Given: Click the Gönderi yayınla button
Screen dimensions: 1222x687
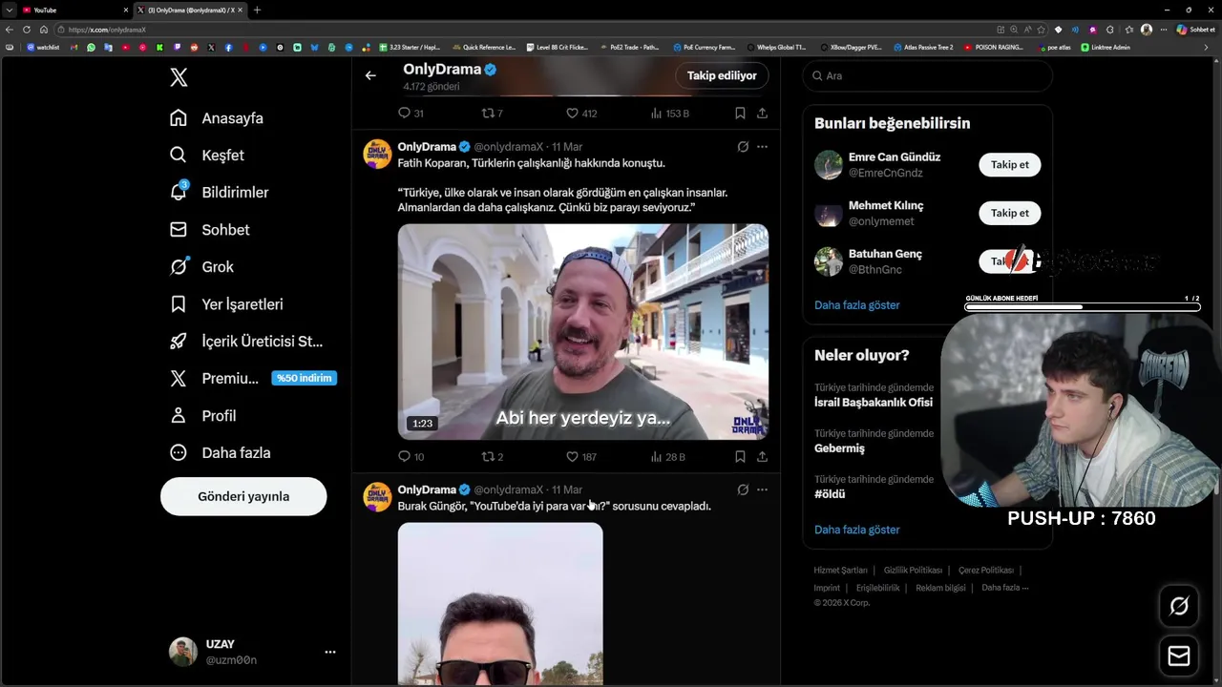Looking at the screenshot, I should [243, 496].
